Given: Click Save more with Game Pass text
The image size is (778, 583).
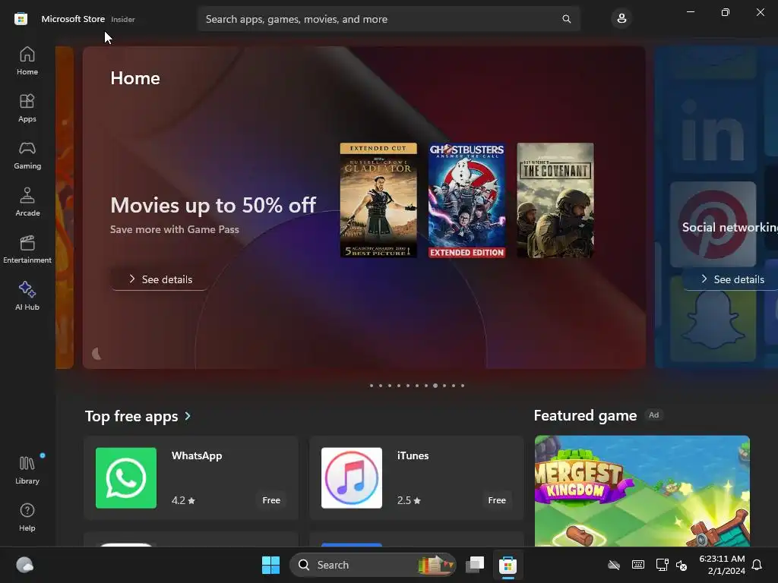Looking at the screenshot, I should (x=175, y=229).
